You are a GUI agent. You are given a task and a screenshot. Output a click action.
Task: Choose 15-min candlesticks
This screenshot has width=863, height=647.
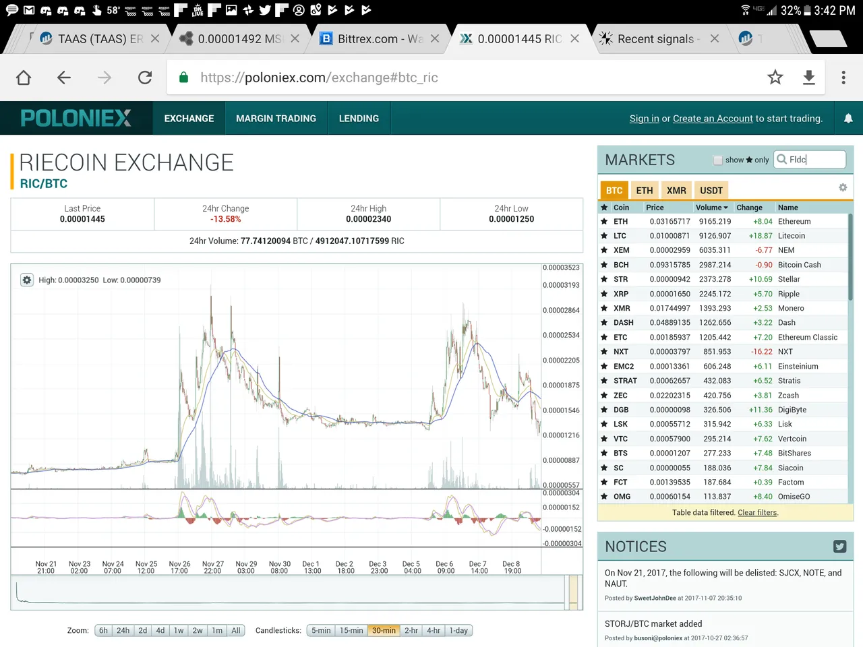click(x=351, y=631)
